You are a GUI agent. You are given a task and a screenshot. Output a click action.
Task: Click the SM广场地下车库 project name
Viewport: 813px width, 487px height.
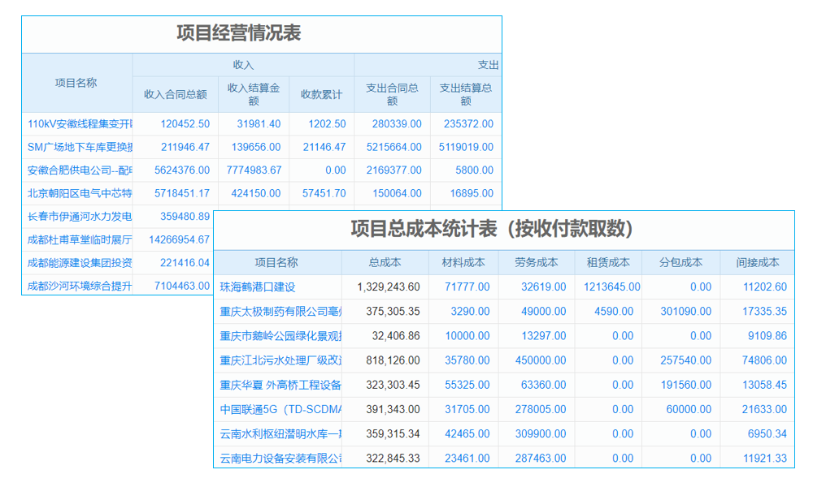(x=76, y=147)
